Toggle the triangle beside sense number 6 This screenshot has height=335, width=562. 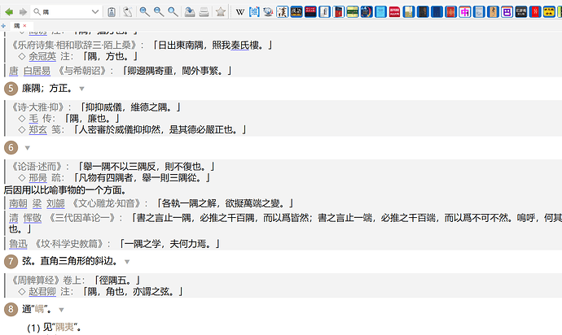27,148
